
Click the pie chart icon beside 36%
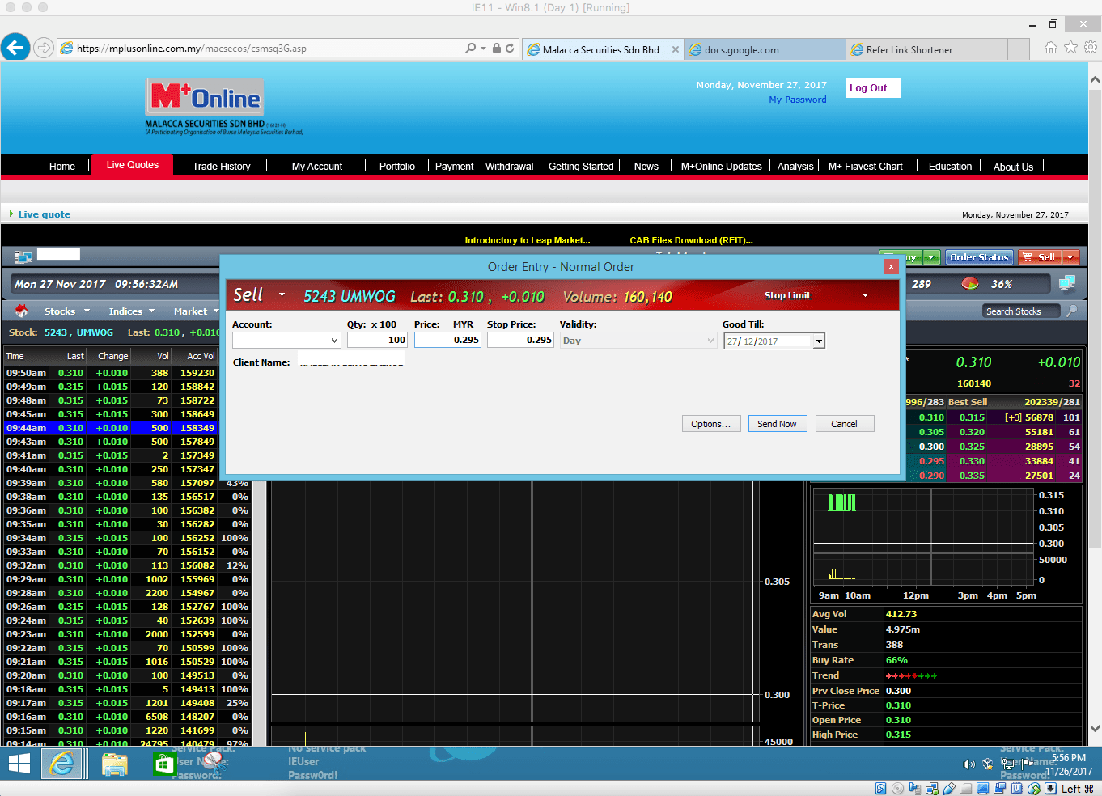(x=969, y=284)
